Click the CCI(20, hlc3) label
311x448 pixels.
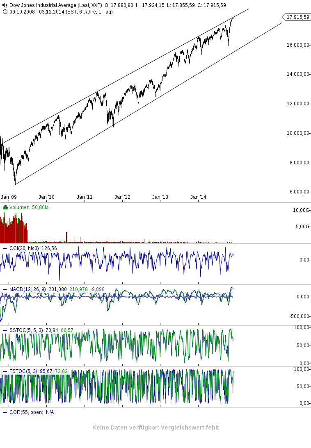click(x=24, y=248)
